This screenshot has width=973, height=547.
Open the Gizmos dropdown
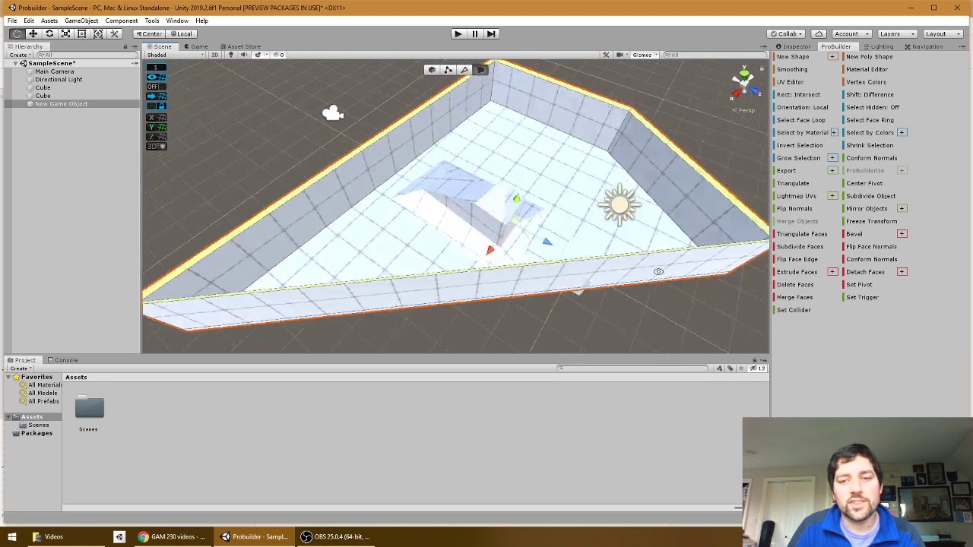[x=645, y=55]
